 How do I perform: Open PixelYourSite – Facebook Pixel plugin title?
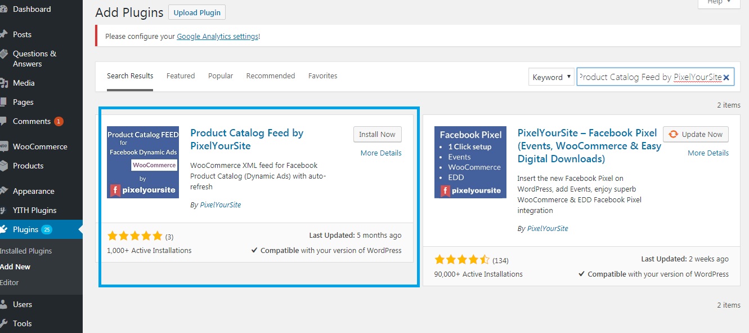[x=589, y=146]
